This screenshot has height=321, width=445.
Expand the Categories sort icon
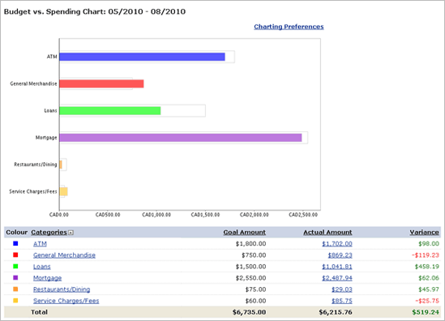coord(71,233)
